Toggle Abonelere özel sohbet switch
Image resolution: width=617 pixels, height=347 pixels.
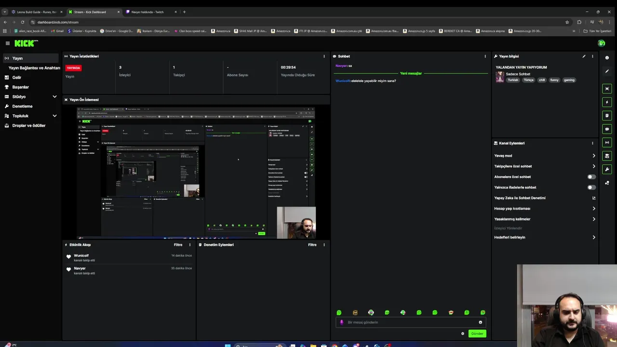pos(591,177)
